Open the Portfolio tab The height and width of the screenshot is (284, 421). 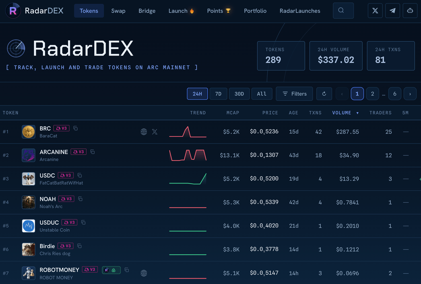pos(255,11)
